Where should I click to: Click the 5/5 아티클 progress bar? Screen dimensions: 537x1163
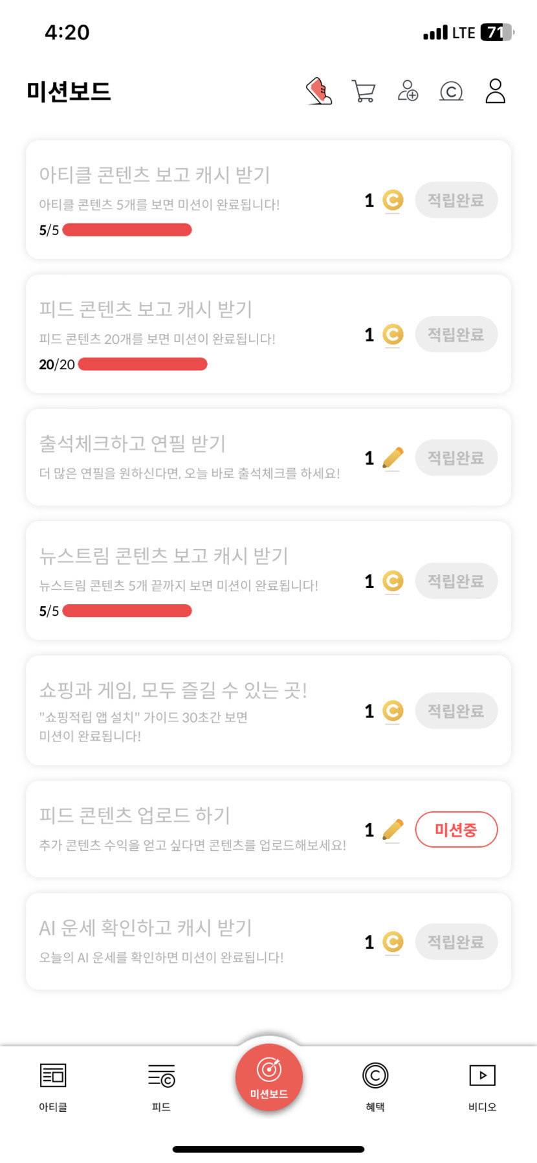(x=127, y=230)
